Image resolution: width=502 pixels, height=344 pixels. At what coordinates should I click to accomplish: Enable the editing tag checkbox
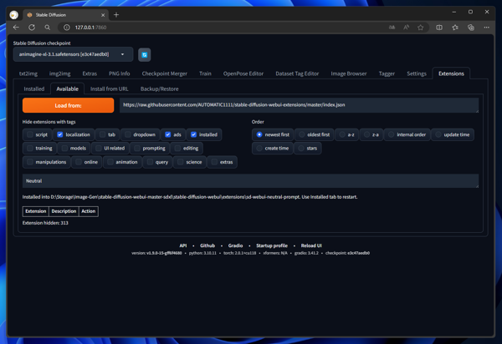pos(177,149)
